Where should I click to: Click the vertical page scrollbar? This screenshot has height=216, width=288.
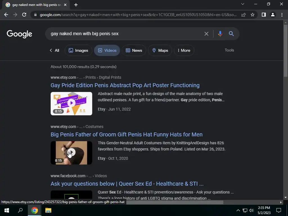pos(285,51)
